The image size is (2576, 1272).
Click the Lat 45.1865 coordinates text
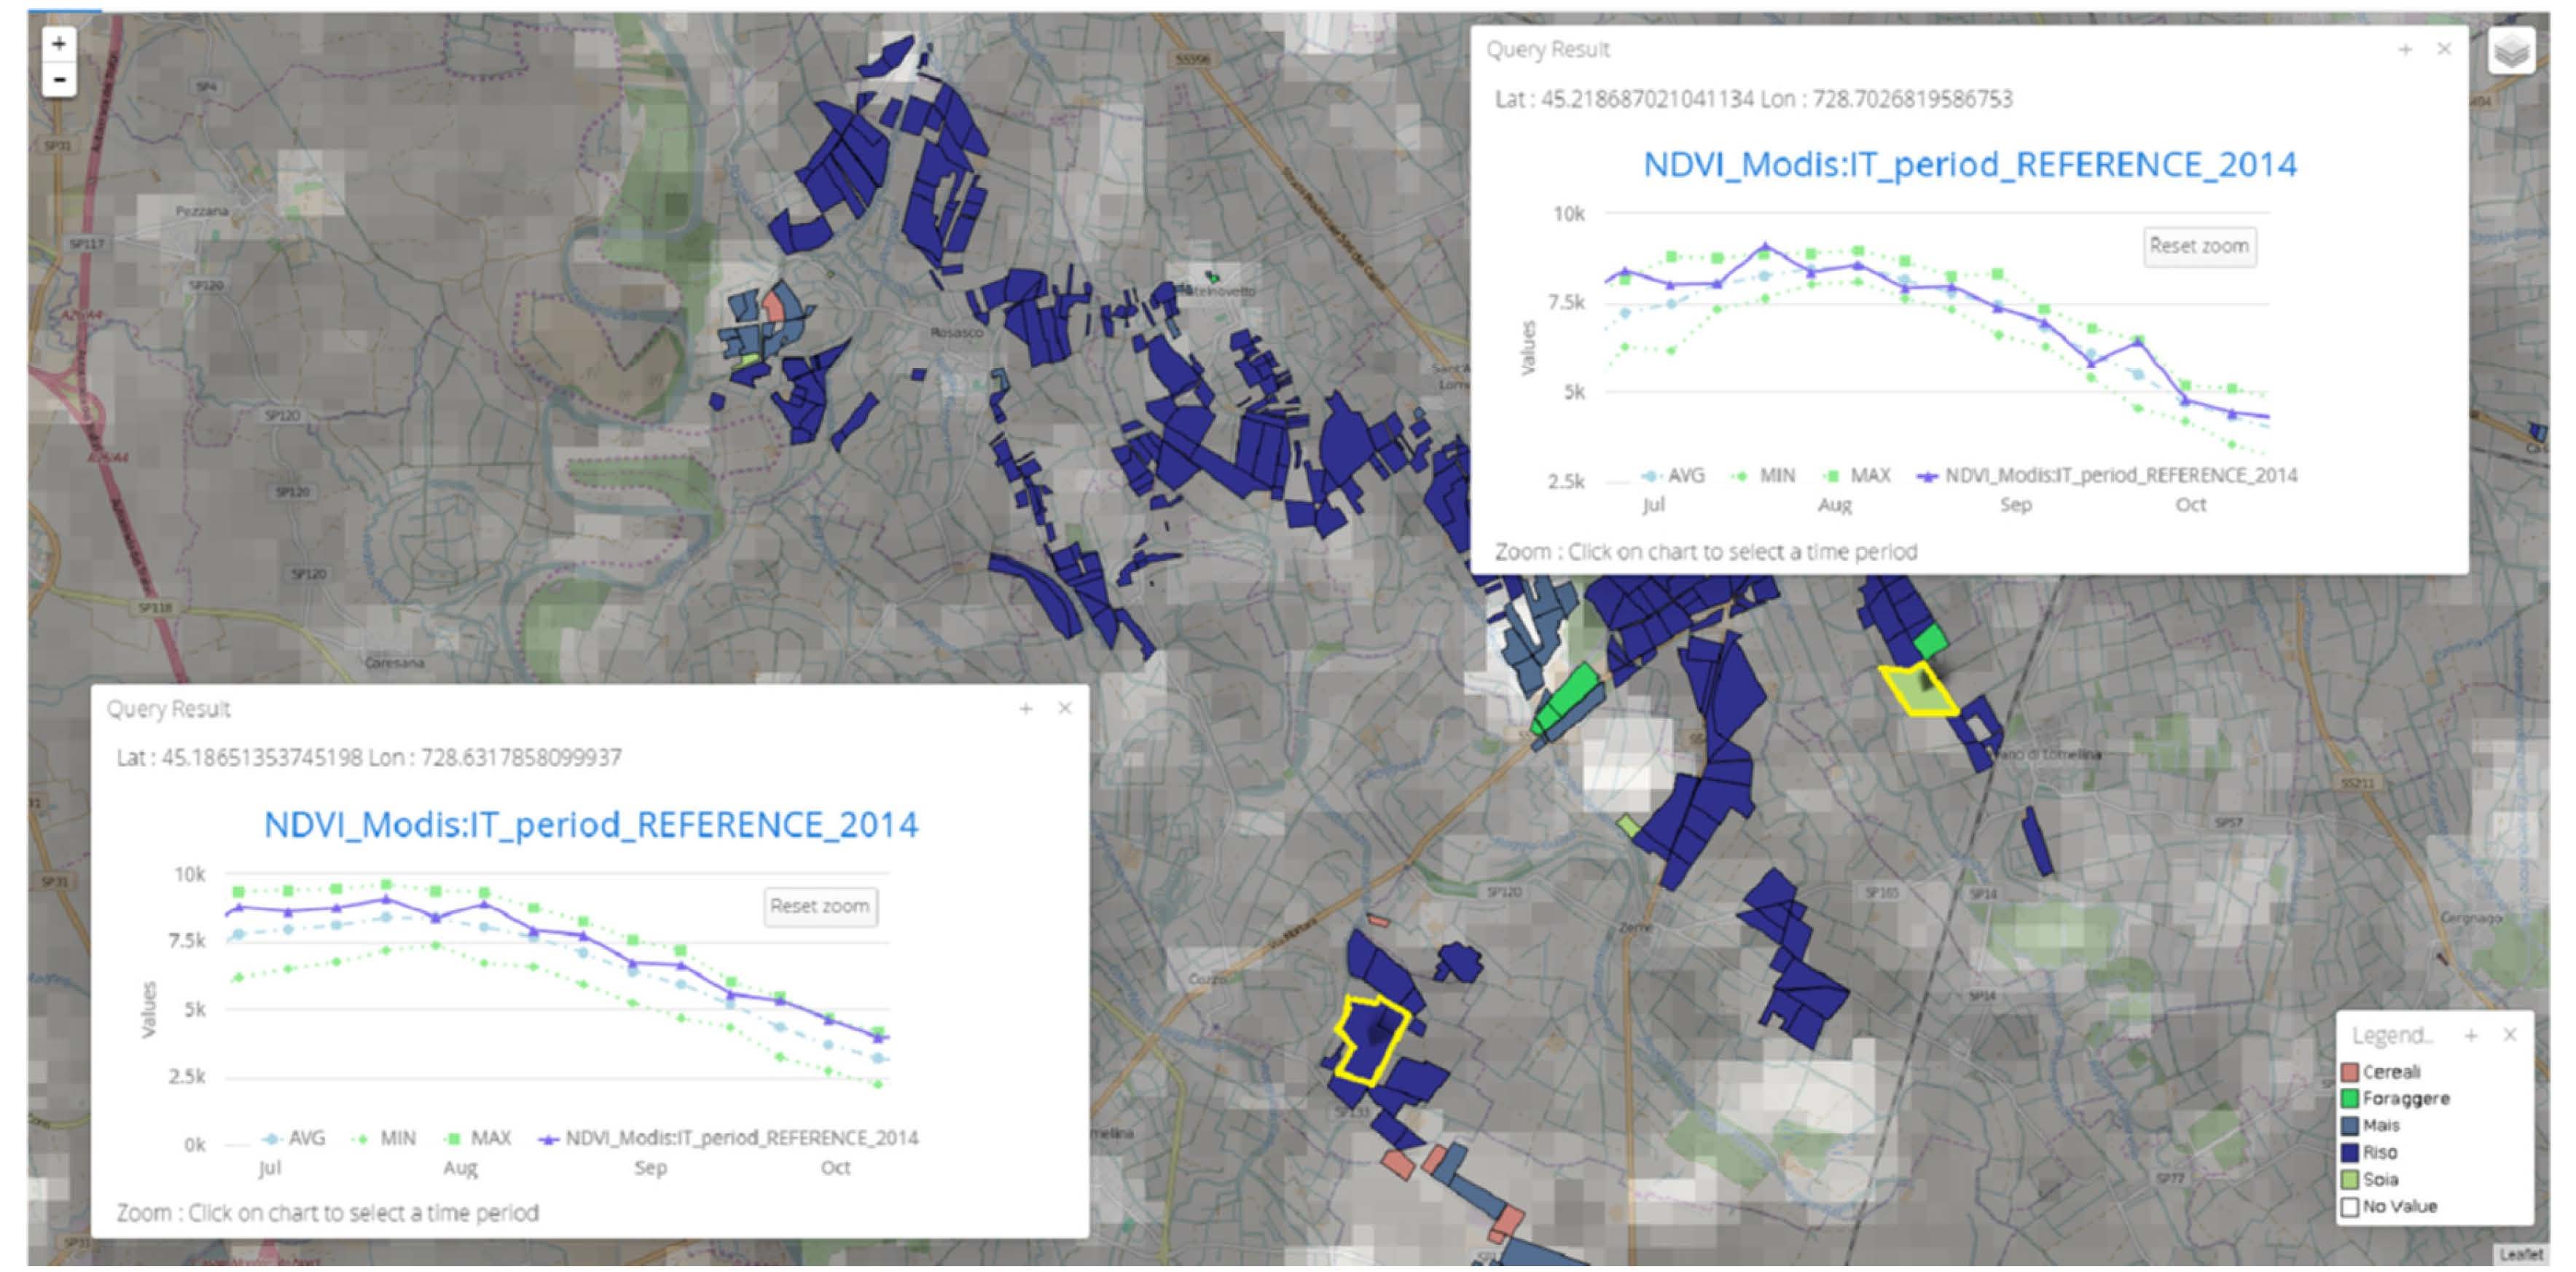coord(369,757)
